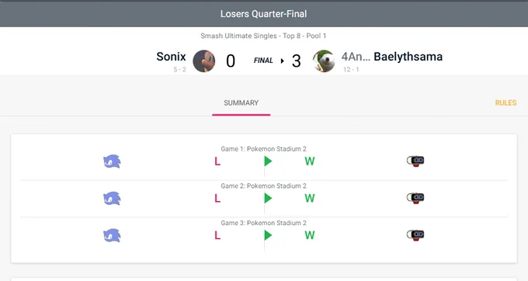Click R.O.B. character icon in Game 2 row

415,198
